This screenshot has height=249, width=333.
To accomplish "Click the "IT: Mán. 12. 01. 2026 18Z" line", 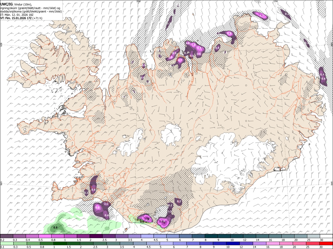I will (17, 15).
